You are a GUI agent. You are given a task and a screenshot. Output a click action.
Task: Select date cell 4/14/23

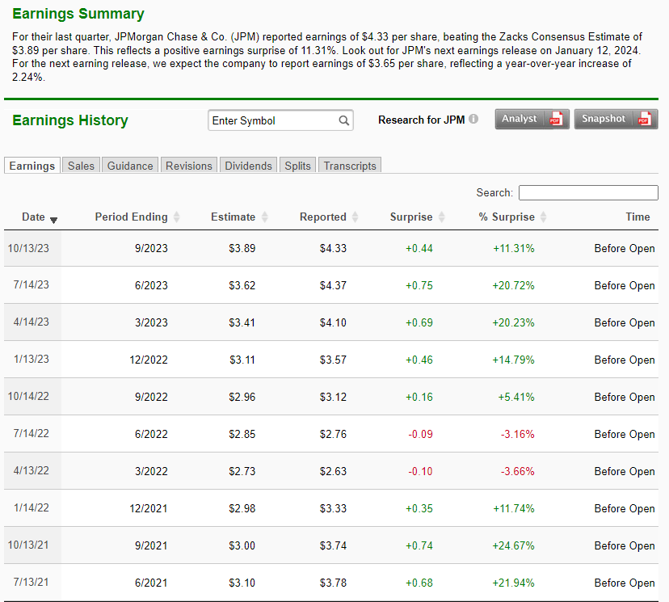[x=32, y=322]
